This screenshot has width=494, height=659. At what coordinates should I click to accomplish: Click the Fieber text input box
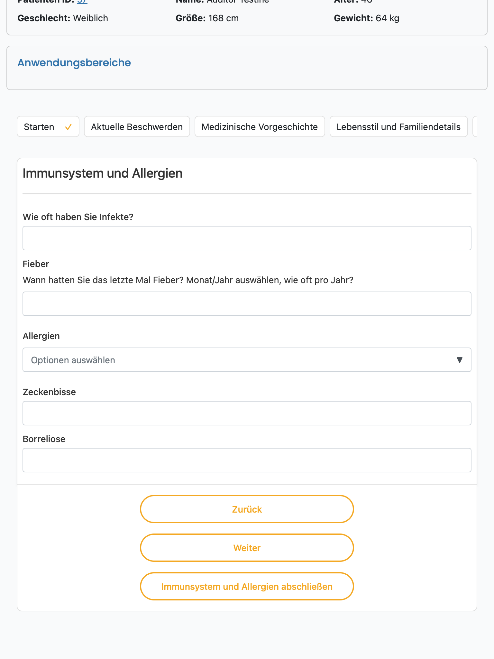(247, 304)
